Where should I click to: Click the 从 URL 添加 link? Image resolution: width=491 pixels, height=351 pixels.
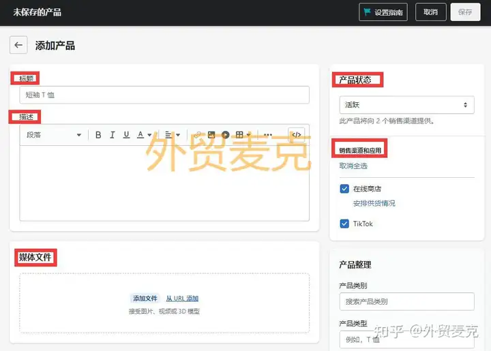(x=182, y=299)
